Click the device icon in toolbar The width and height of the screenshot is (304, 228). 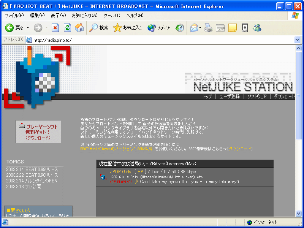(x=245, y=28)
